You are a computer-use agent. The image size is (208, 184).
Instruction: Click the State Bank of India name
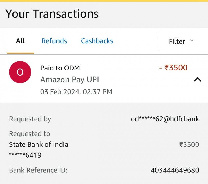pyautogui.click(x=38, y=144)
